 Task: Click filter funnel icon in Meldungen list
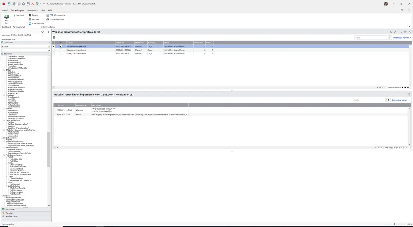pyautogui.click(x=389, y=100)
